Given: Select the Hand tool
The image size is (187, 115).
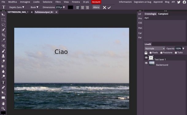Looking at the screenshot, I should 3,103.
